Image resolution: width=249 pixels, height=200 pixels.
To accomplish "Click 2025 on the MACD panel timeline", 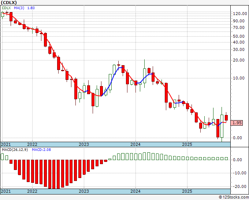I will pos(187,191).
